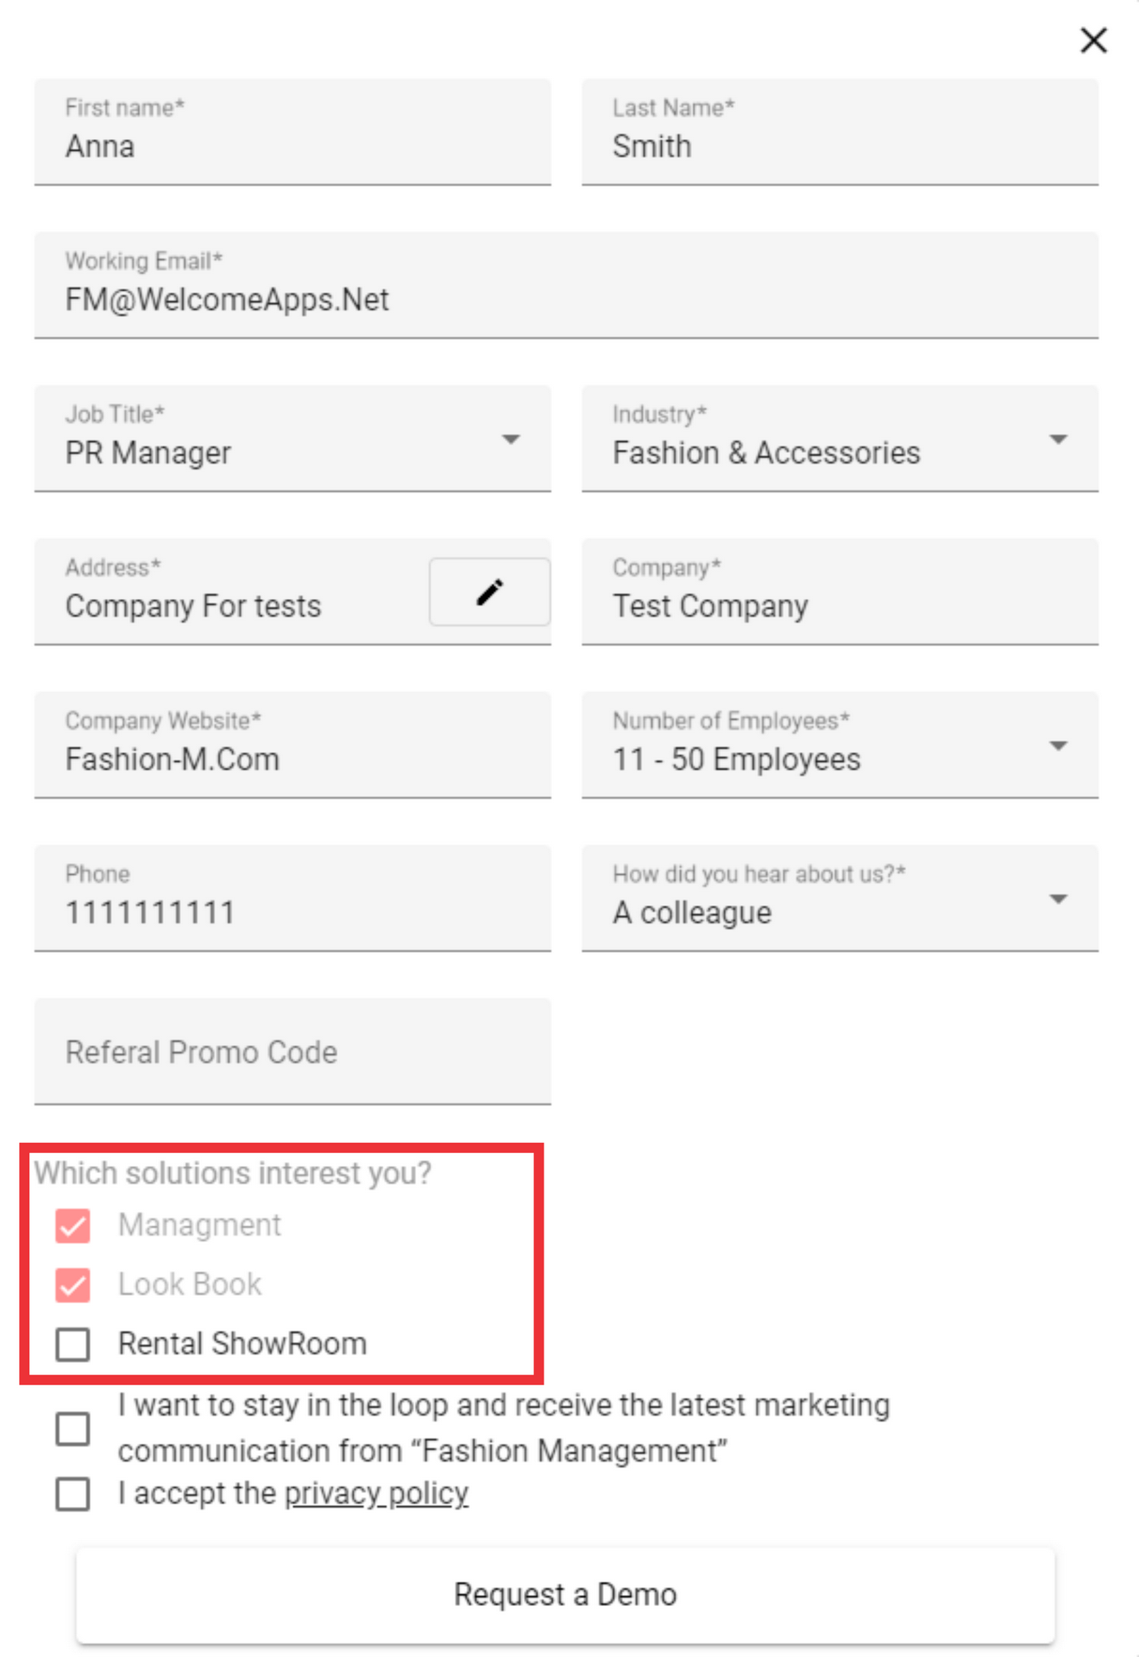The height and width of the screenshot is (1657, 1139).
Task: Focus the First name field
Action: point(293,132)
